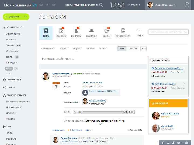The height and width of the screenshot is (145, 194).
Task: Open the feed filter funnel dropdown
Action: (x=143, y=49)
